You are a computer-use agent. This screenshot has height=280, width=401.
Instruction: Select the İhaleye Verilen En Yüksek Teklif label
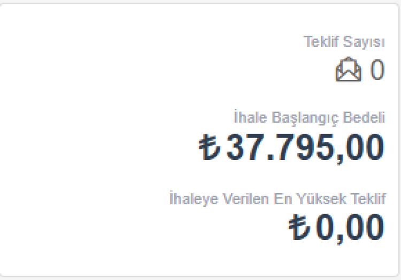tap(277, 199)
